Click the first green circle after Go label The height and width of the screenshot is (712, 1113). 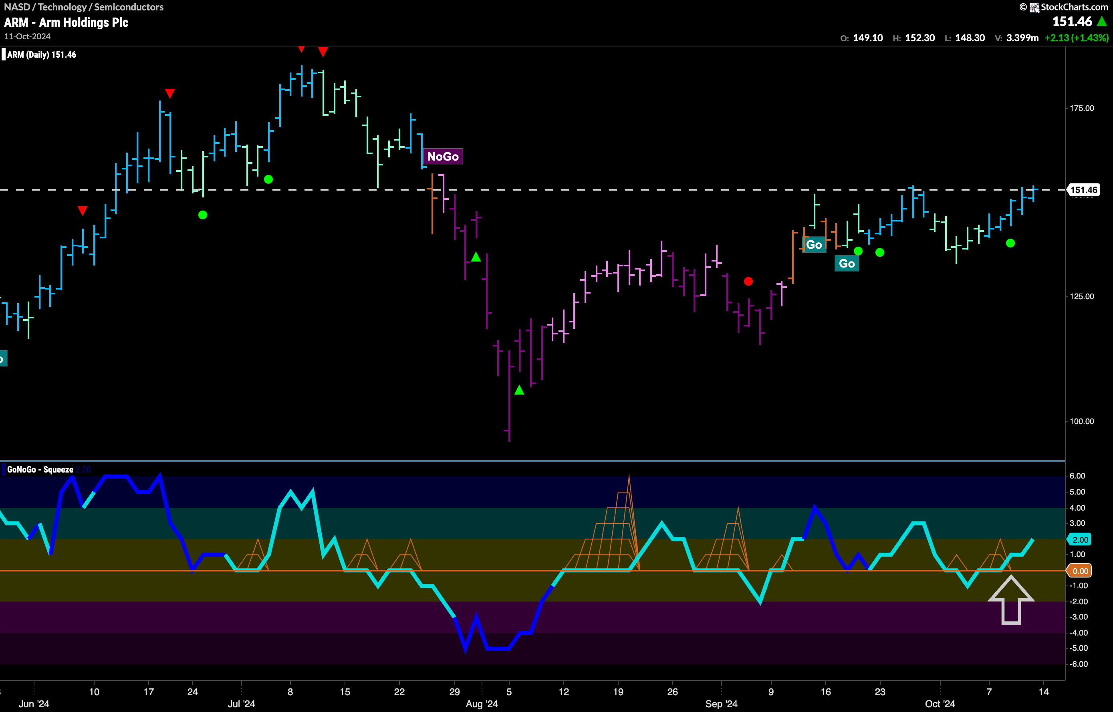tap(858, 251)
